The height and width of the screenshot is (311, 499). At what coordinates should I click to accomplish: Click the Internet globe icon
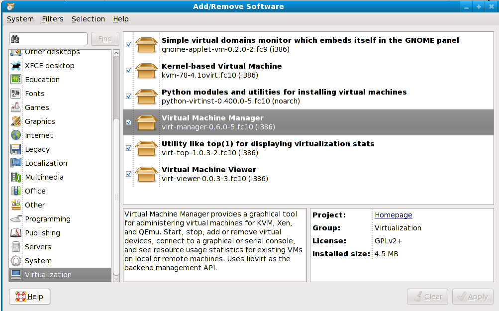[16, 135]
